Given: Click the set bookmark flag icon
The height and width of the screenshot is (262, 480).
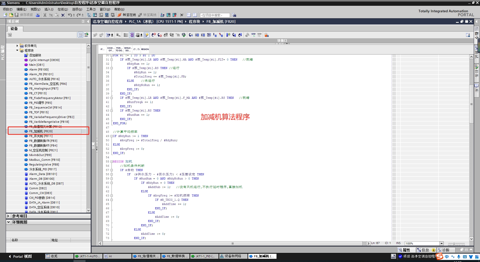Looking at the screenshot, I should point(228,35).
